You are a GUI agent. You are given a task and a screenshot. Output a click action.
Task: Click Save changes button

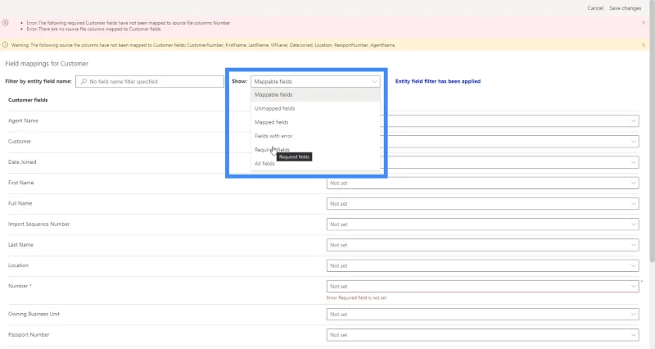pos(625,8)
